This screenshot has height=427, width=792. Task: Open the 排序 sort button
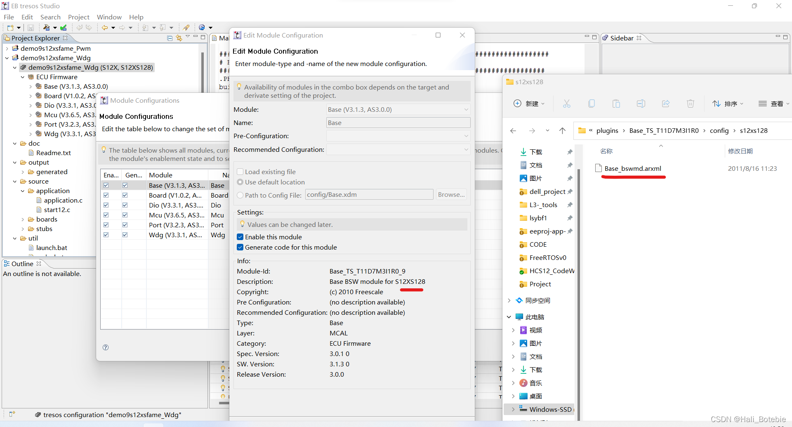click(x=728, y=104)
